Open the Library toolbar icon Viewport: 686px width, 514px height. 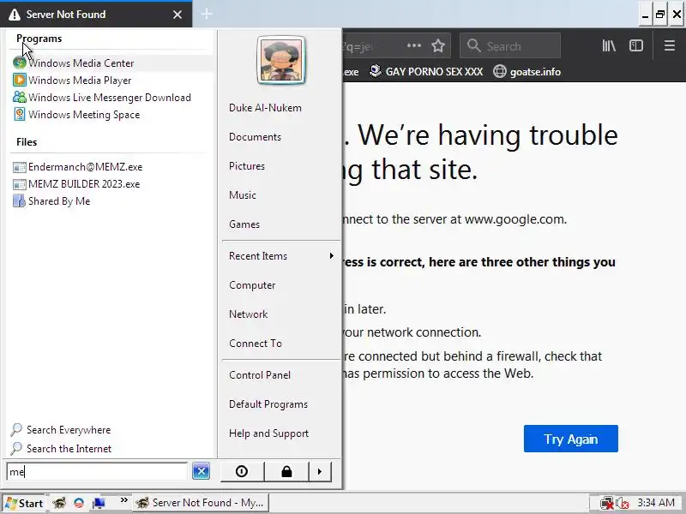(609, 45)
